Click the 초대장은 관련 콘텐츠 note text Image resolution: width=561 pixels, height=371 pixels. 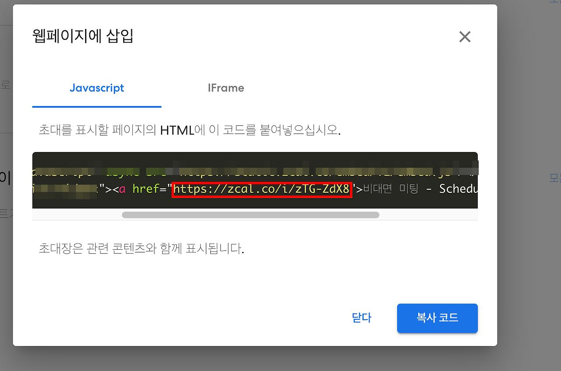pos(141,249)
